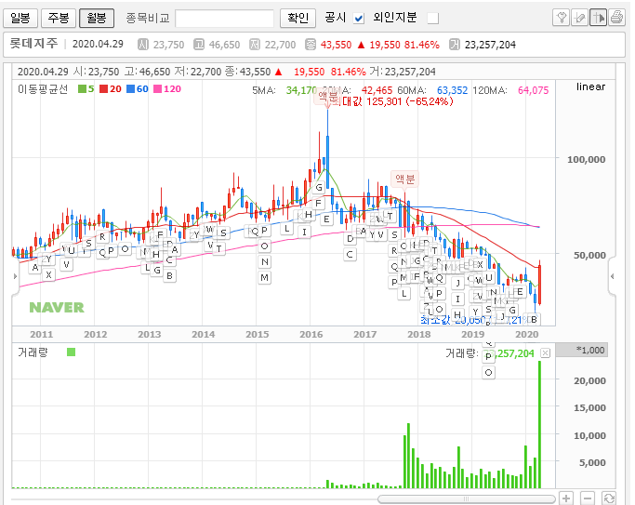
Task: Click the 종목비교 search input
Action: (x=224, y=19)
